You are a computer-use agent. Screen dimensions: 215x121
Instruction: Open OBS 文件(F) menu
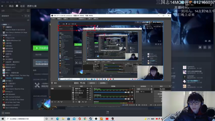point(53,19)
